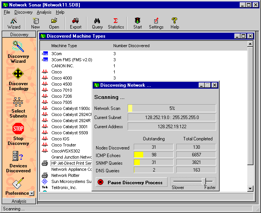Click the ICMP Echoes outstanding bar
This screenshot has width=261, height=213.
153,155
